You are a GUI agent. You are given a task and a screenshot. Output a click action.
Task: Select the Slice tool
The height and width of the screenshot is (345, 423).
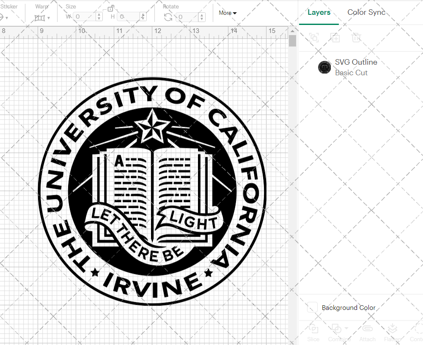313,330
